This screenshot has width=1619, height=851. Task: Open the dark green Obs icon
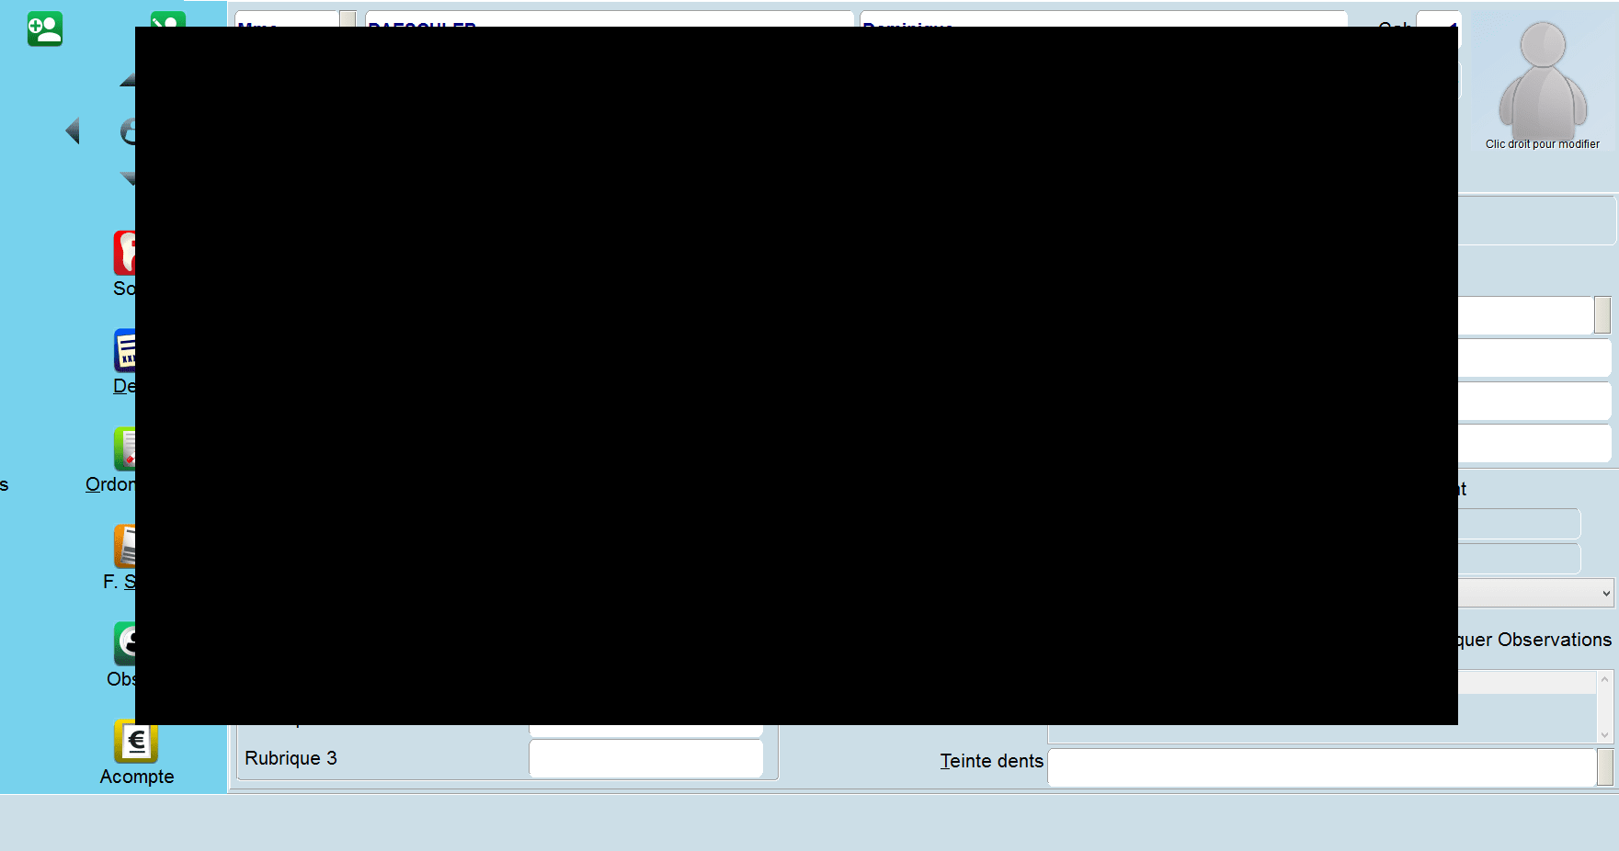(x=125, y=643)
